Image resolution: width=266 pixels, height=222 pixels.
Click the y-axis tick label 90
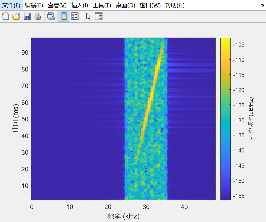[x=25, y=53]
